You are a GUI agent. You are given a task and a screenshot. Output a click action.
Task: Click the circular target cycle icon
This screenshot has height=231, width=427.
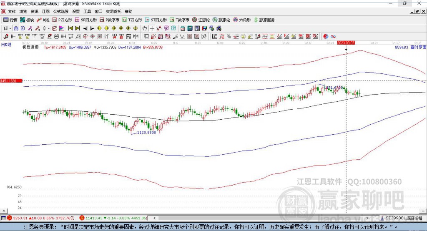coord(85,37)
